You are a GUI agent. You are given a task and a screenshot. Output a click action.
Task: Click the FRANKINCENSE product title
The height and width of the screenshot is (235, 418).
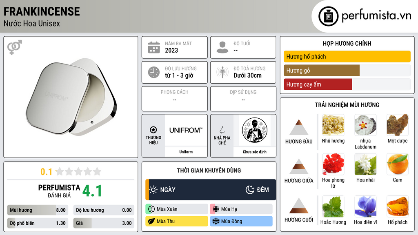(x=42, y=11)
